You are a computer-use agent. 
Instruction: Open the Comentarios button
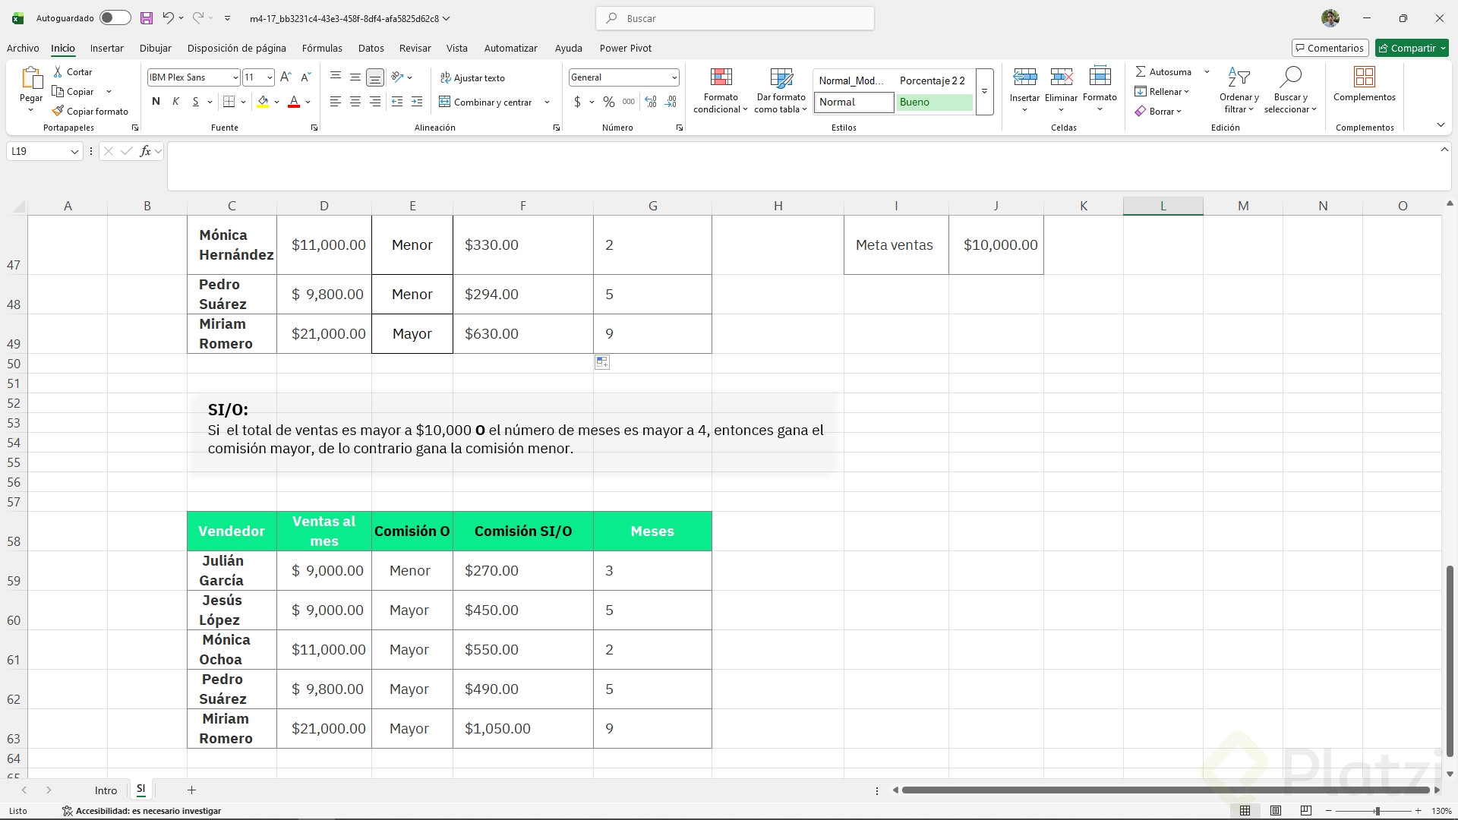(1330, 48)
